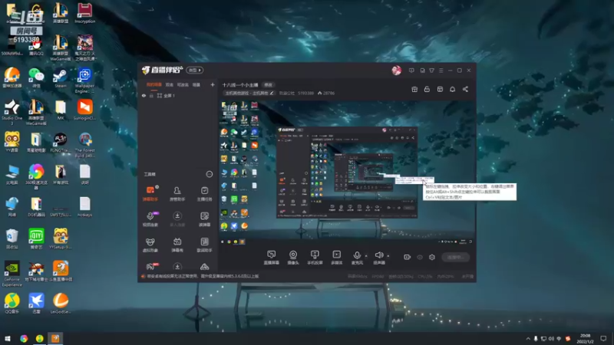Open the 弹幕助手 tool in the toolbox
The height and width of the screenshot is (345, 614).
[150, 194]
